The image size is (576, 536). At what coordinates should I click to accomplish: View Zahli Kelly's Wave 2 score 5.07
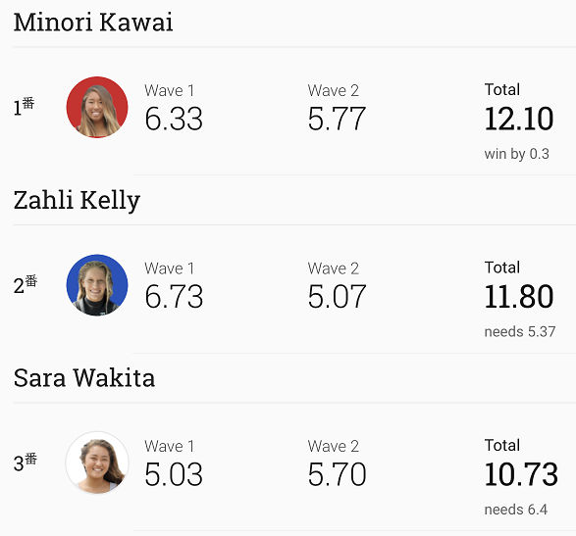click(x=337, y=297)
